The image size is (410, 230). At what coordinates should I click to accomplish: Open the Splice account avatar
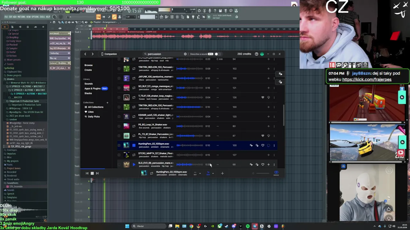click(262, 54)
